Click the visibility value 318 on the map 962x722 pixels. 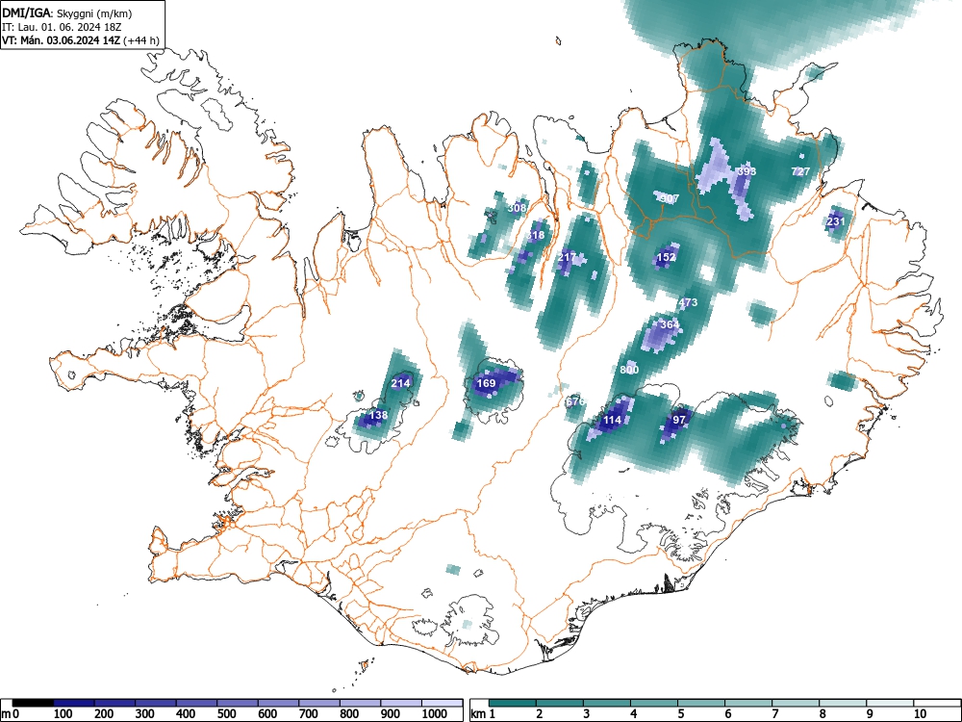[535, 235]
